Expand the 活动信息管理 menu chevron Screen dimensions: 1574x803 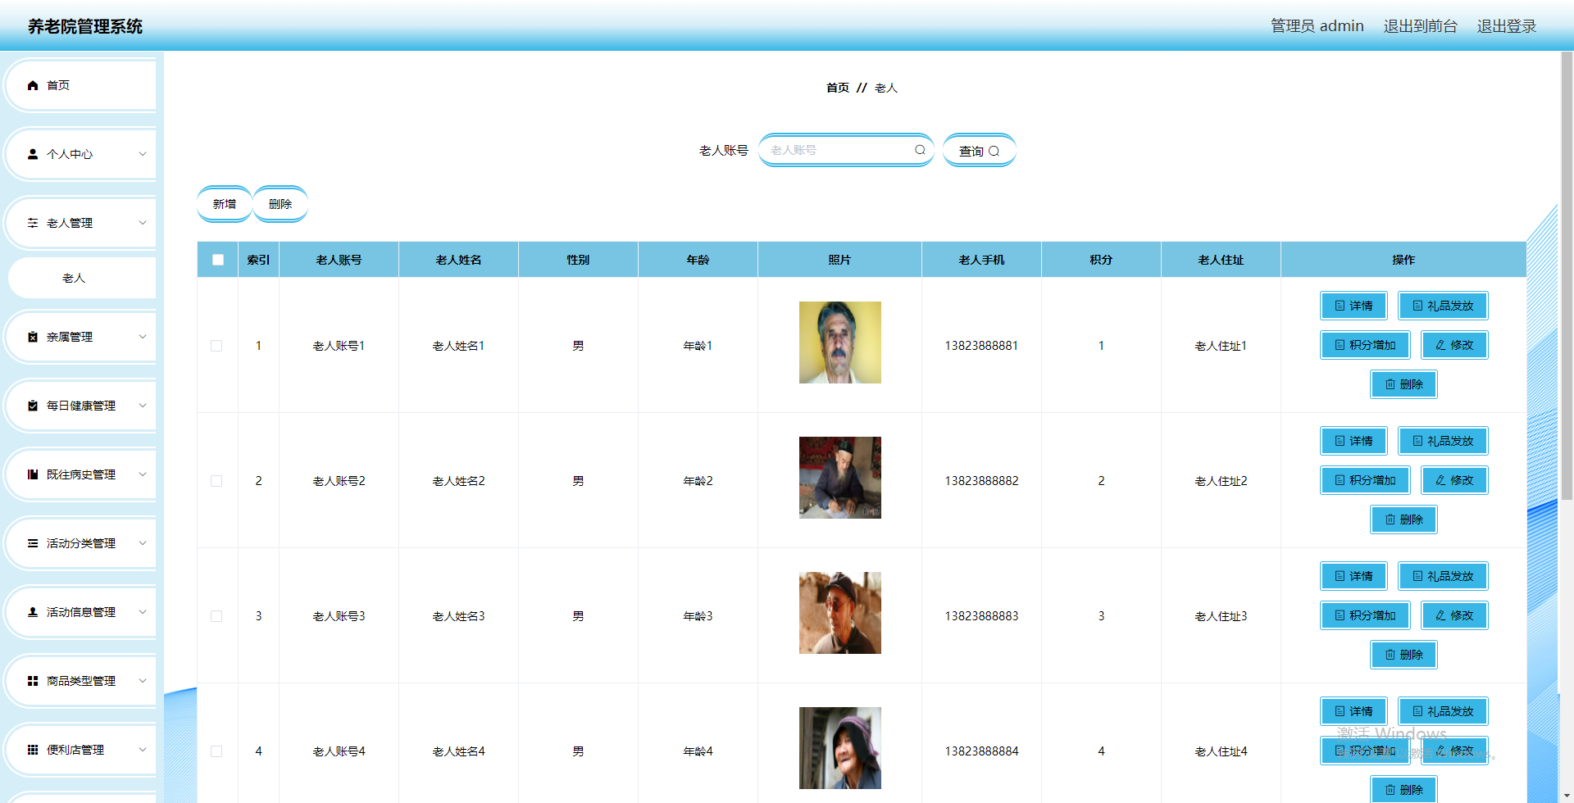click(x=143, y=612)
